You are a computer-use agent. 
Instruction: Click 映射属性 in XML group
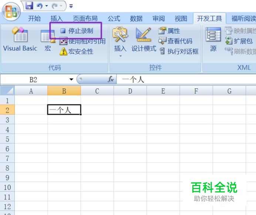click(240, 31)
